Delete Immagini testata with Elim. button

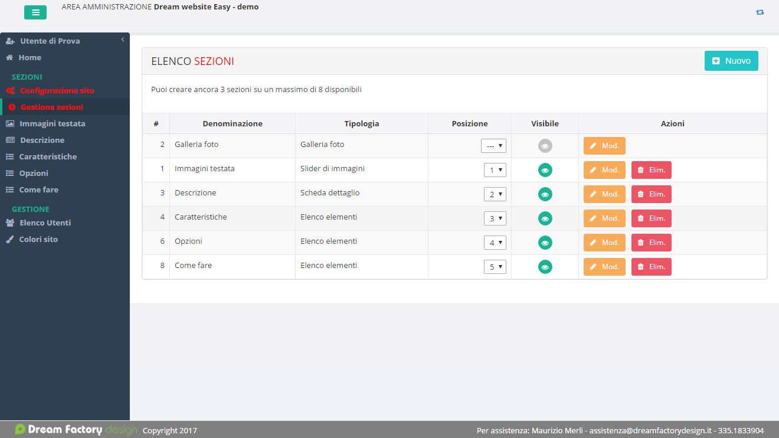[652, 170]
